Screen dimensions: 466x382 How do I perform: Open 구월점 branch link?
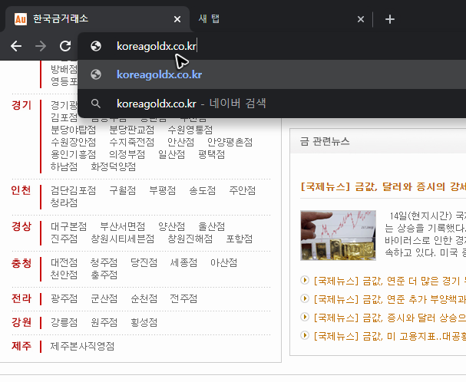click(122, 190)
